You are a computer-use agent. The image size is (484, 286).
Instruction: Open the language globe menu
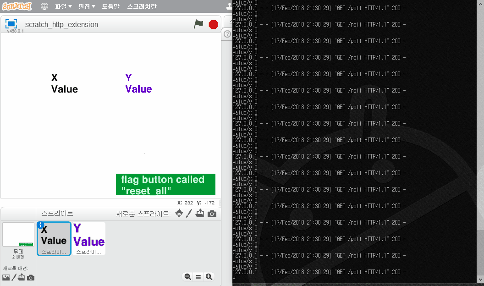[x=44, y=6]
